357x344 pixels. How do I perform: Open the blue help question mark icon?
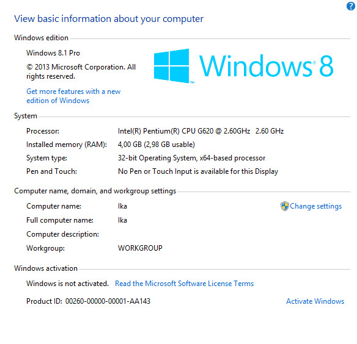tap(351, 6)
